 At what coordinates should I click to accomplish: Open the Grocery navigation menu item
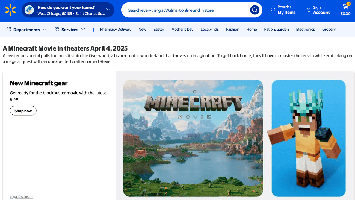[x=329, y=29]
